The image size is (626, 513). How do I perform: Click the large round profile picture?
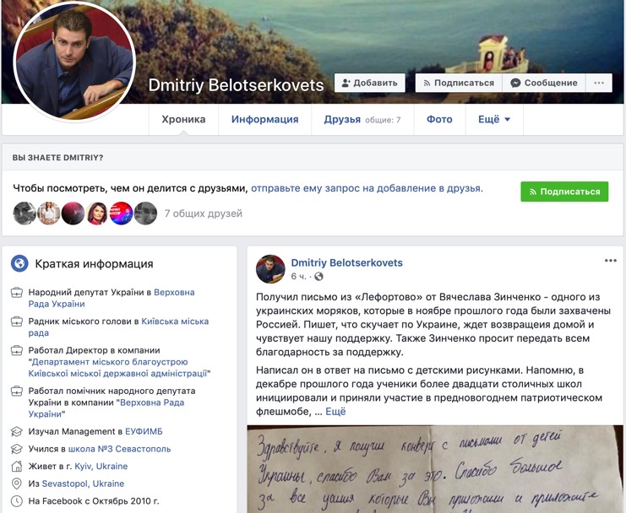(x=74, y=62)
